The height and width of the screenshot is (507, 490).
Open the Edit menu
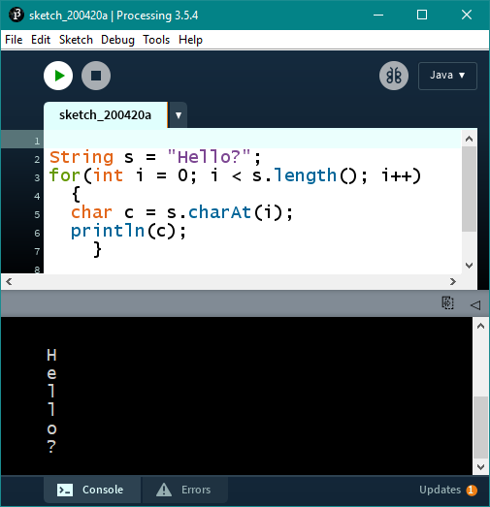(x=41, y=40)
